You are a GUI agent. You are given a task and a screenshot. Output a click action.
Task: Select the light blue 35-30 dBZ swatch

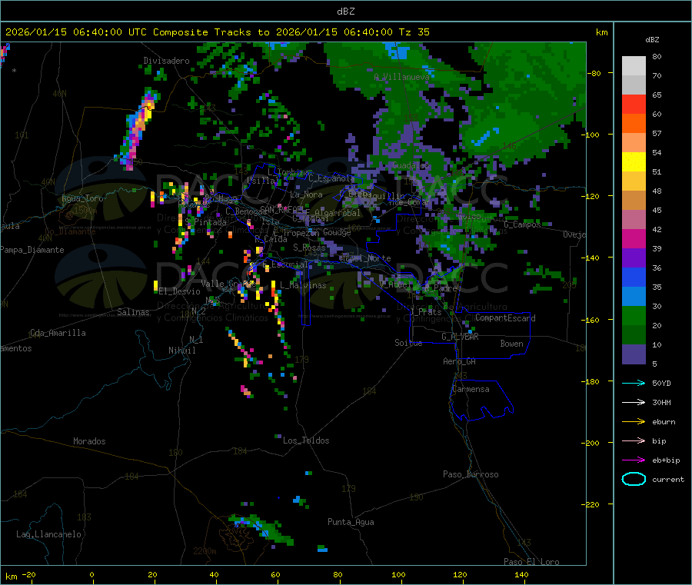point(634,297)
